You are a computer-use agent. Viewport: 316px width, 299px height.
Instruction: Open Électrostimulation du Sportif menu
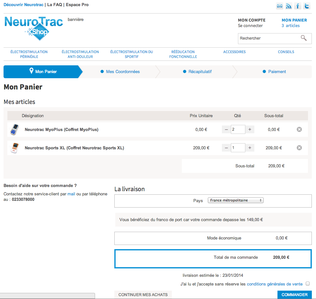point(132,54)
